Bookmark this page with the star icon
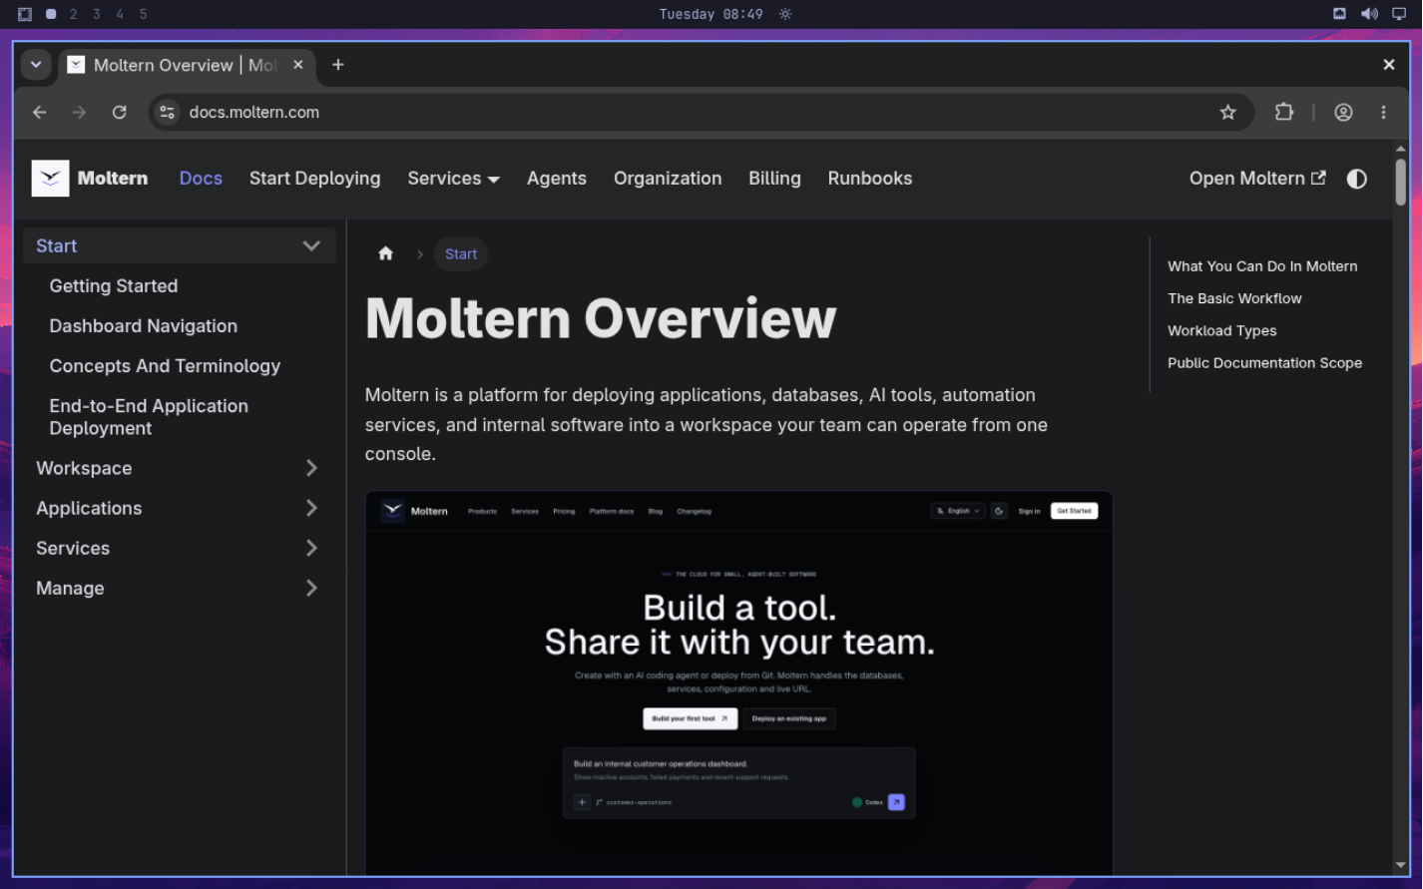The width and height of the screenshot is (1423, 889). (1227, 112)
